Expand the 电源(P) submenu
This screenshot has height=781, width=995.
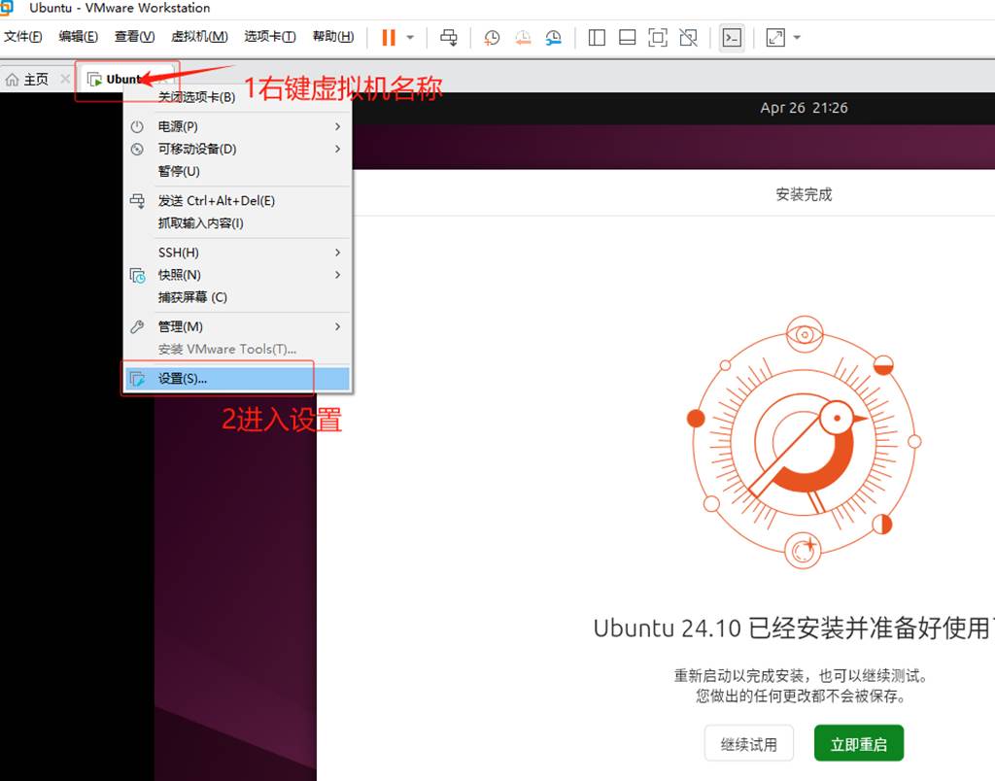click(x=237, y=127)
